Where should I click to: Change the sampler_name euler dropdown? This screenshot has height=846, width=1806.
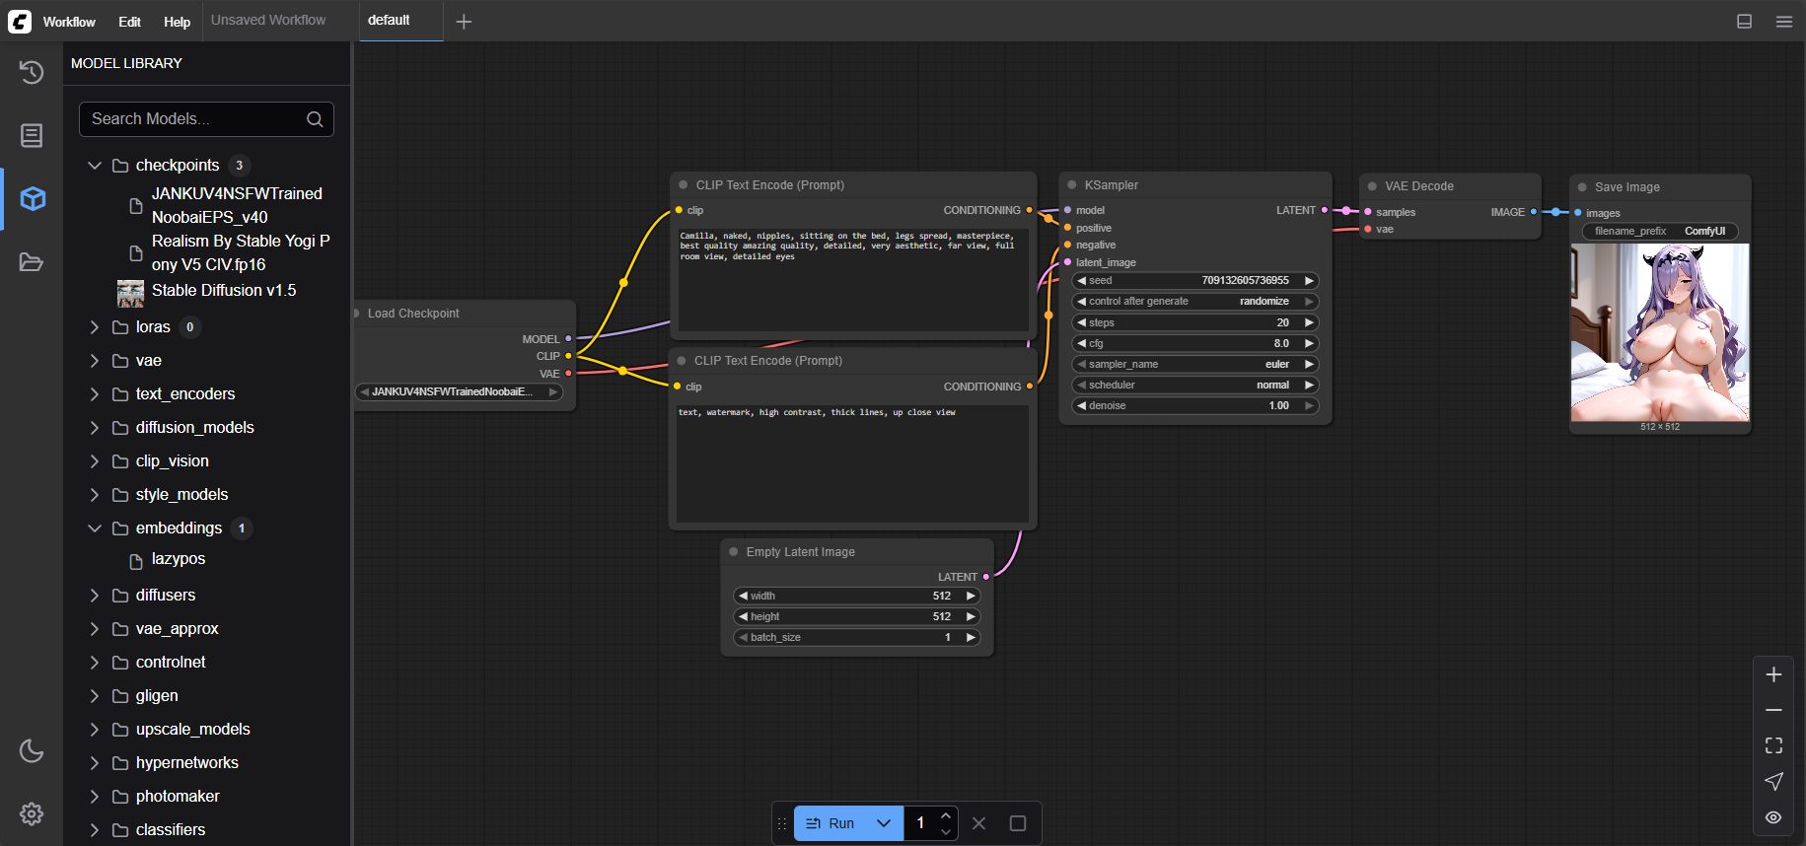pos(1195,364)
